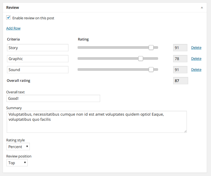The height and width of the screenshot is (176, 211).
Task: Collapse the Review panel with the arrow
Action: click(x=202, y=8)
